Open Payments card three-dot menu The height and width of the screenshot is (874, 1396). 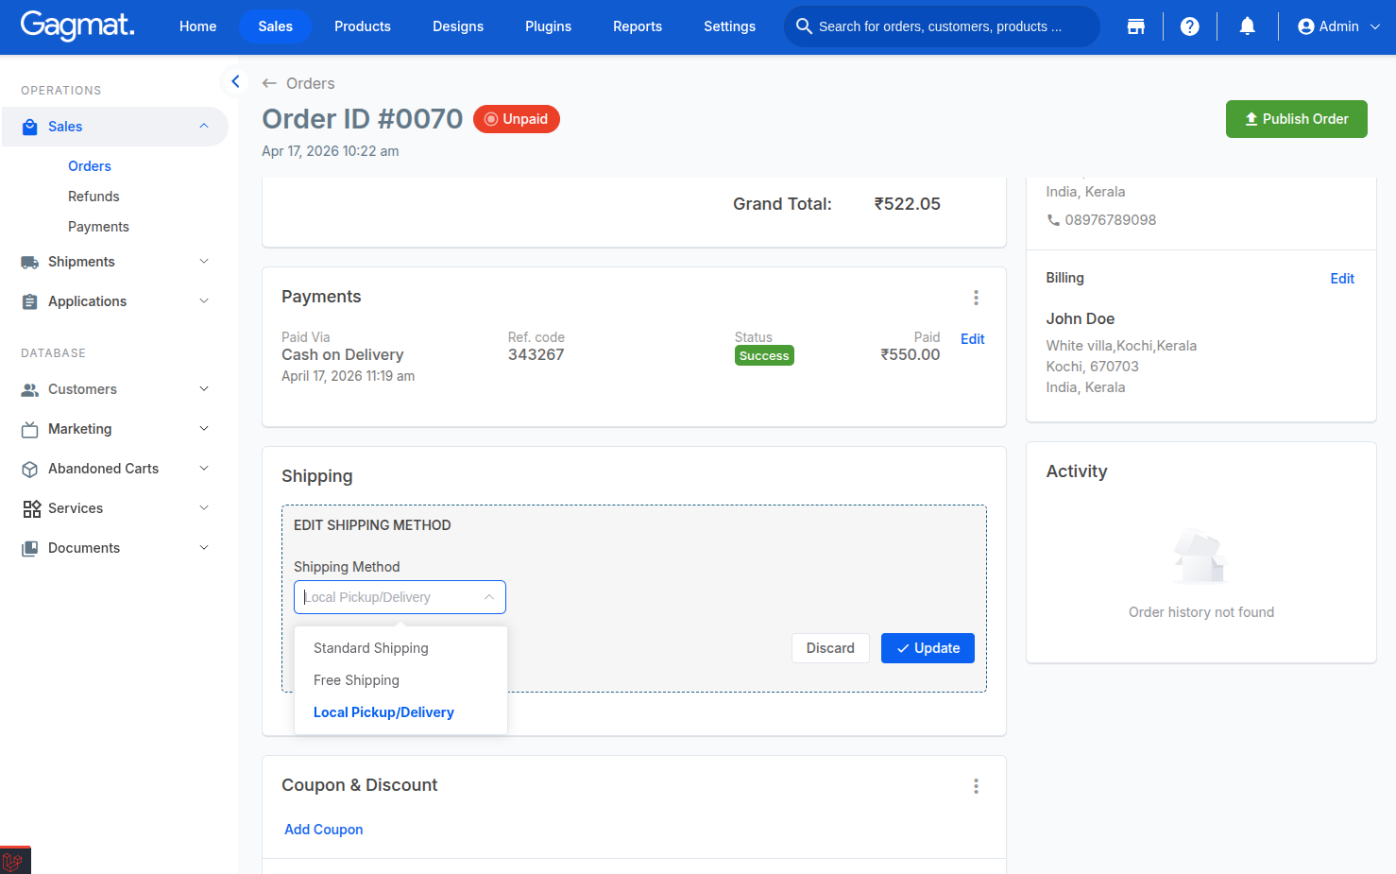tap(976, 298)
